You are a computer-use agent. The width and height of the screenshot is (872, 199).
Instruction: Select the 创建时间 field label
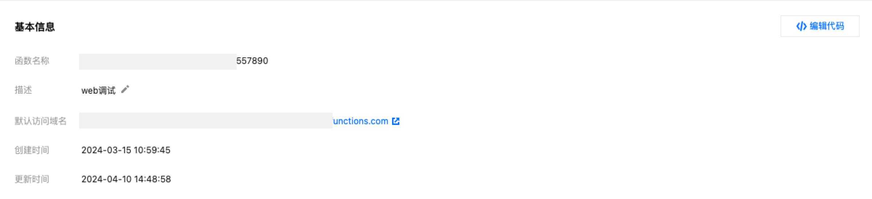32,150
